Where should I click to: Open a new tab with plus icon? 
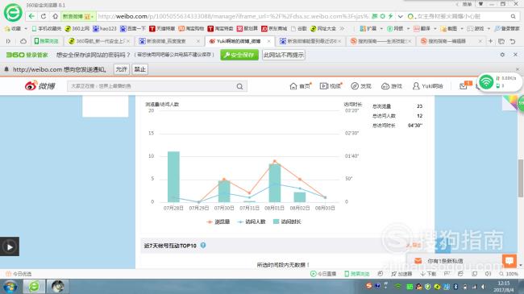pos(490,41)
